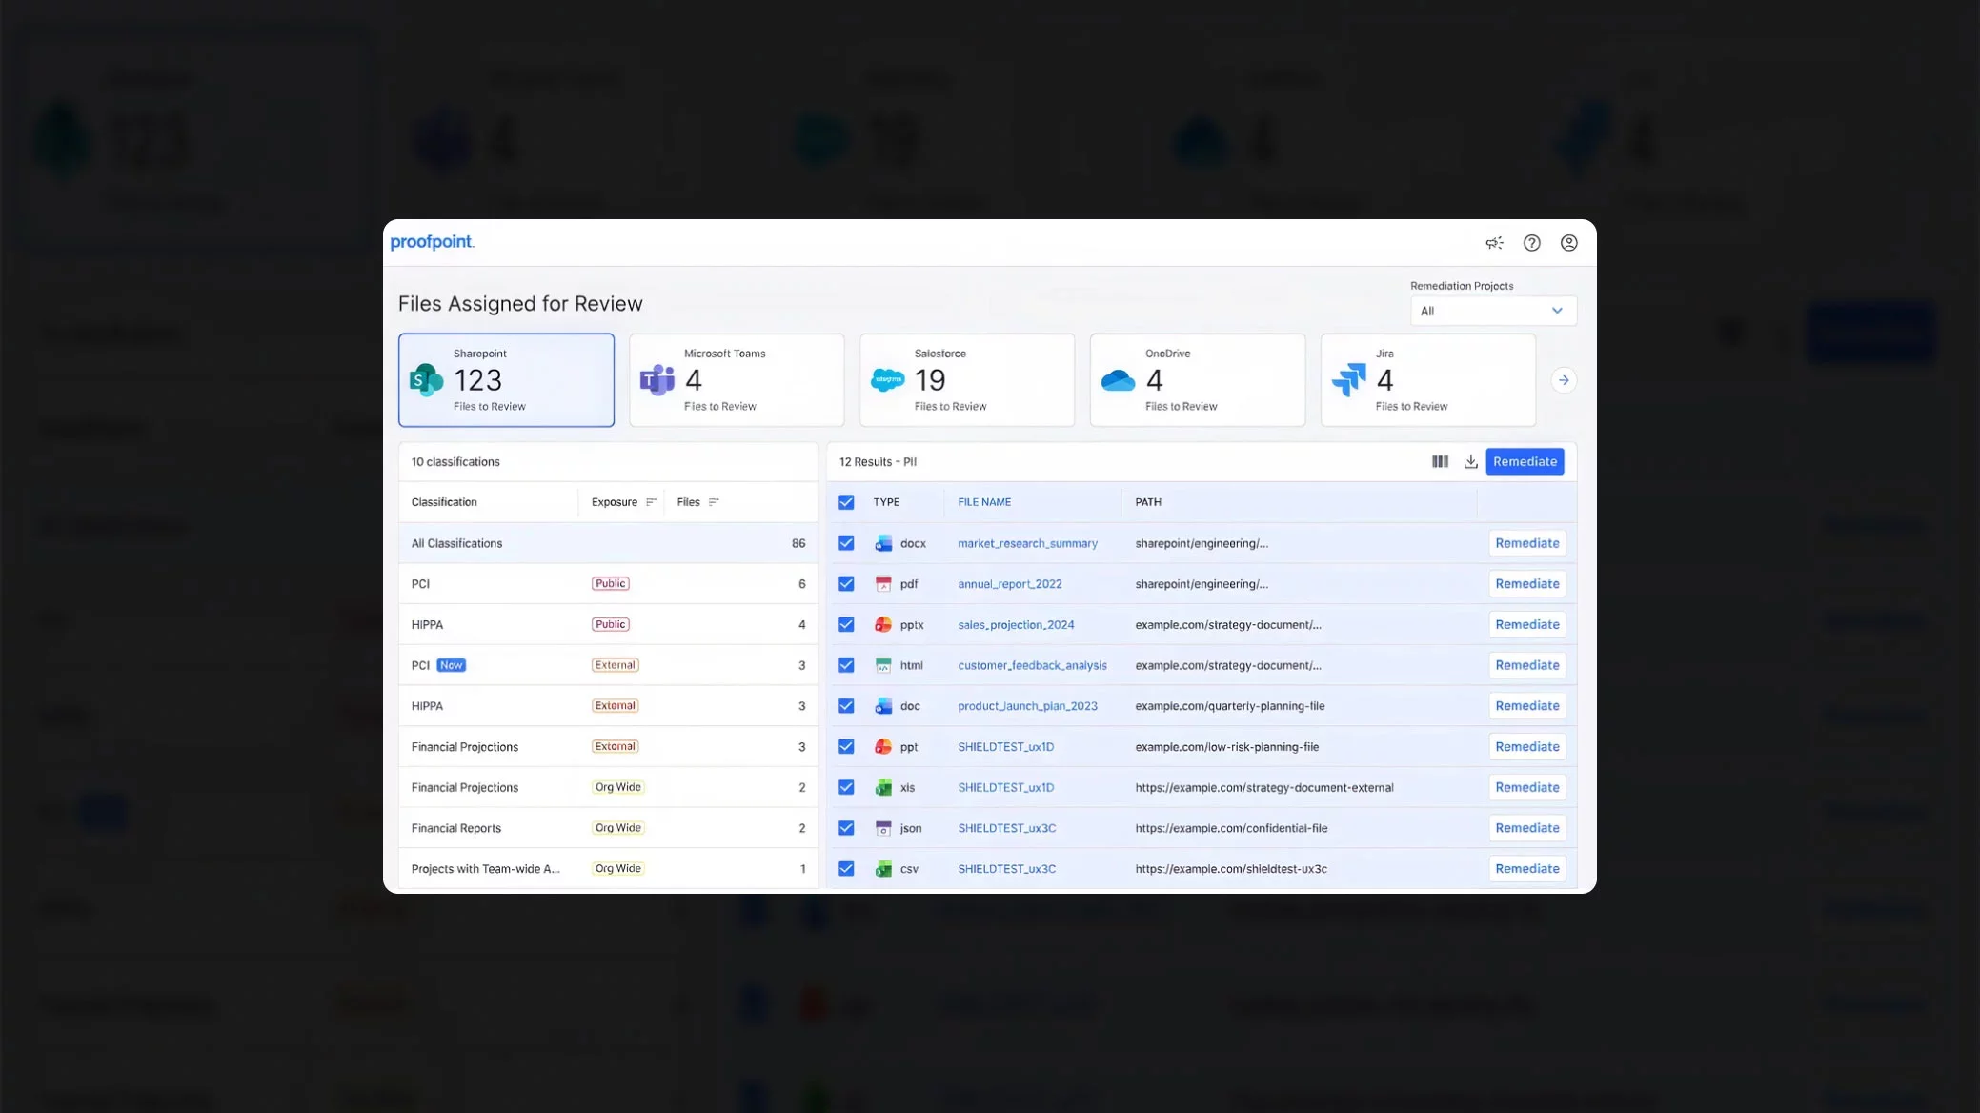Uncheck the market_research_summary row checkbox

(x=846, y=543)
